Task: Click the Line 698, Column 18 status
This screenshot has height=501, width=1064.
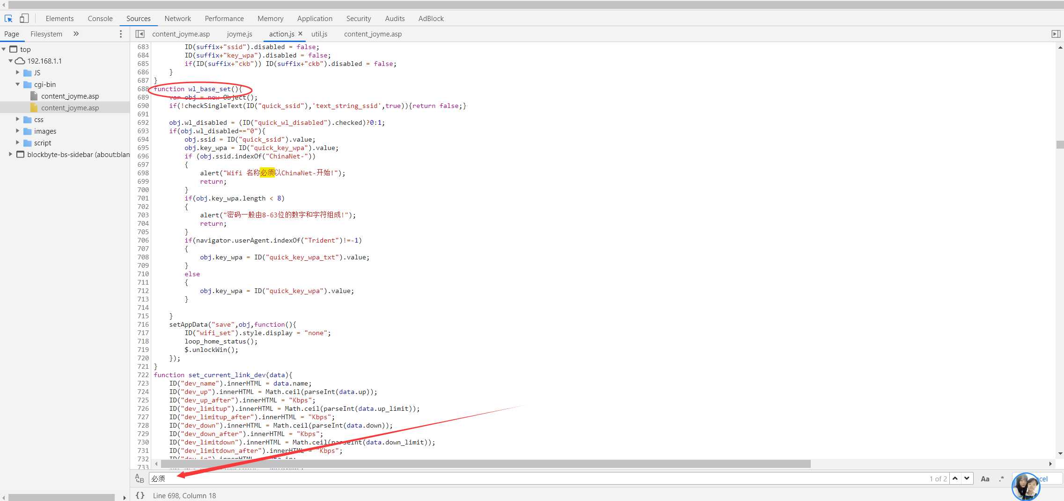Action: click(184, 495)
